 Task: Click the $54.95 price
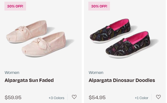coord(97,97)
